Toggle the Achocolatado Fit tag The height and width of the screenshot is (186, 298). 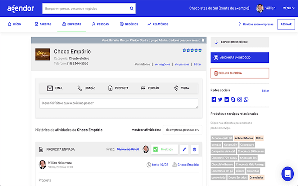(222, 138)
